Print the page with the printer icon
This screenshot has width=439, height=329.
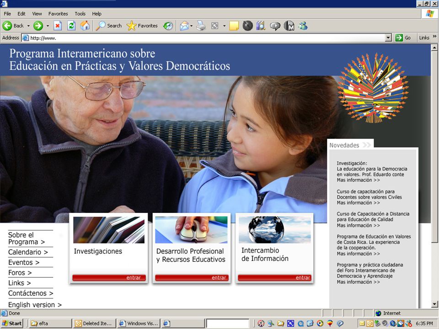pyautogui.click(x=201, y=26)
